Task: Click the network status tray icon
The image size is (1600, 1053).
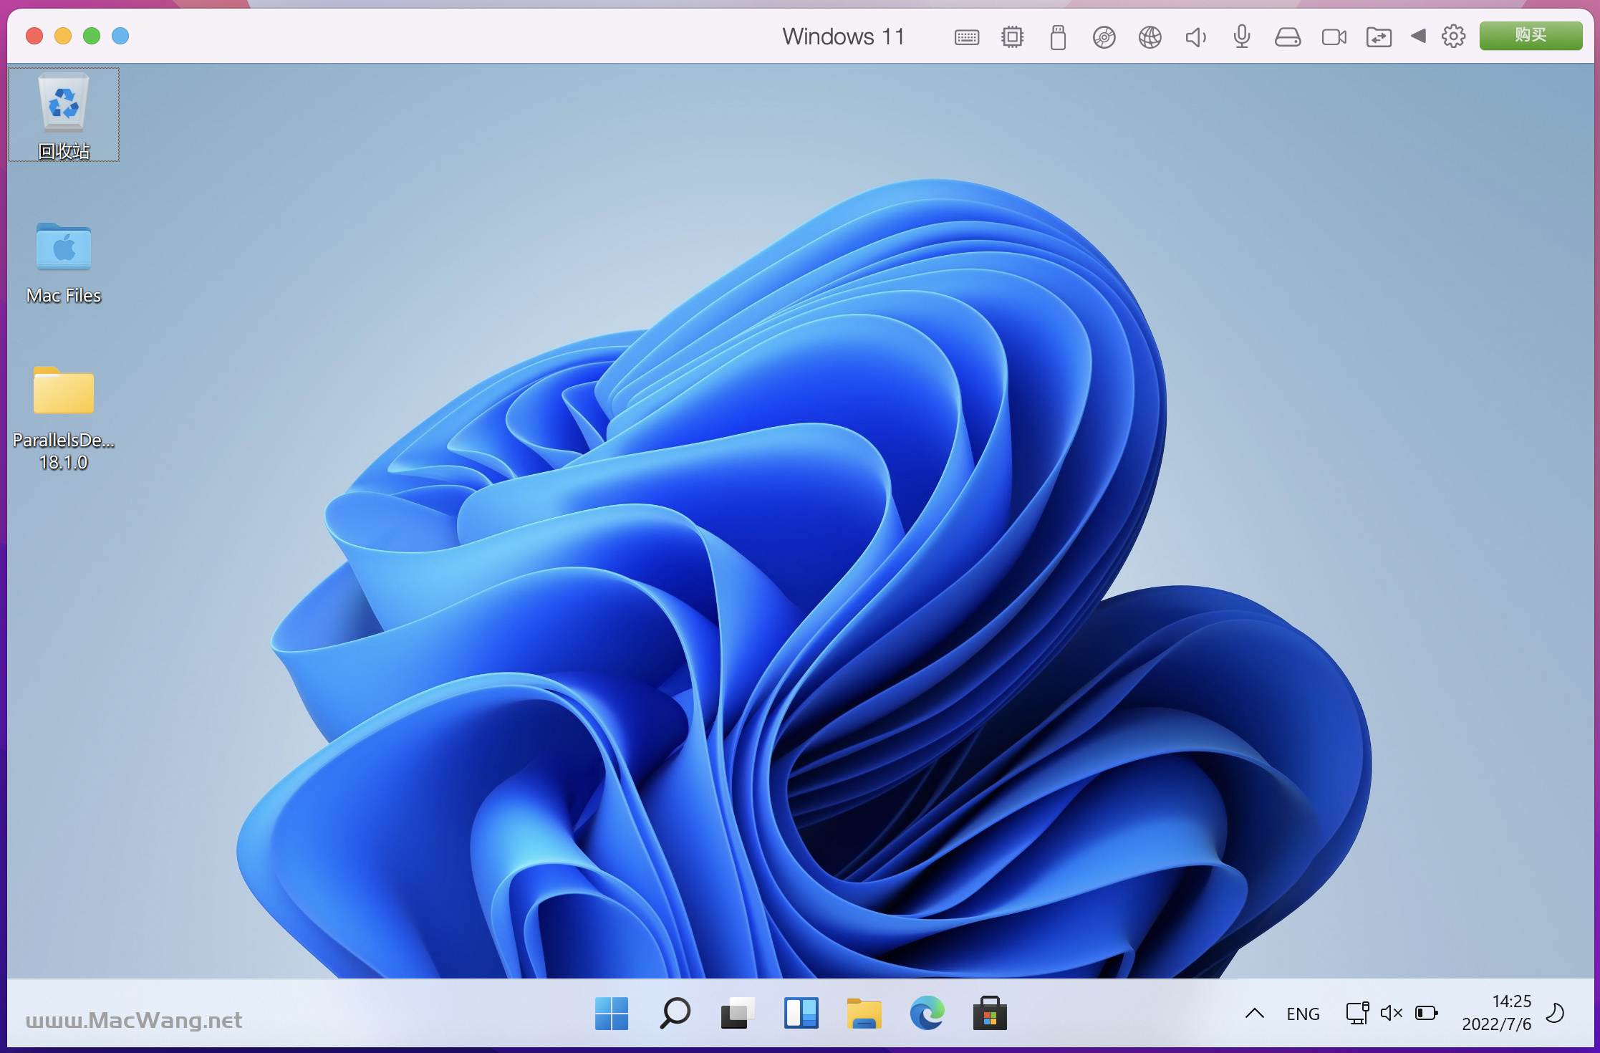Action: (1357, 1013)
